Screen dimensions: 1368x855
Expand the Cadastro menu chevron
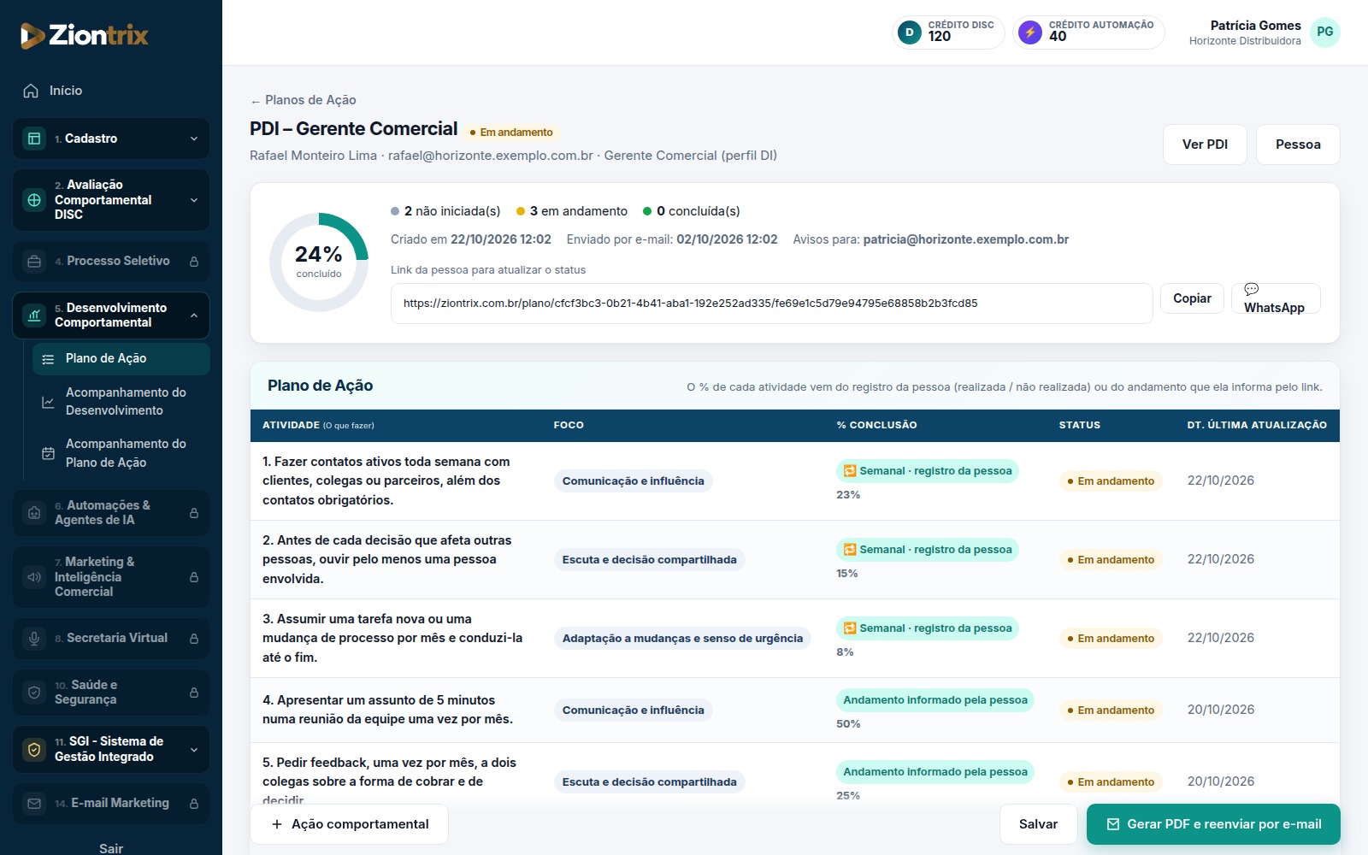click(194, 139)
